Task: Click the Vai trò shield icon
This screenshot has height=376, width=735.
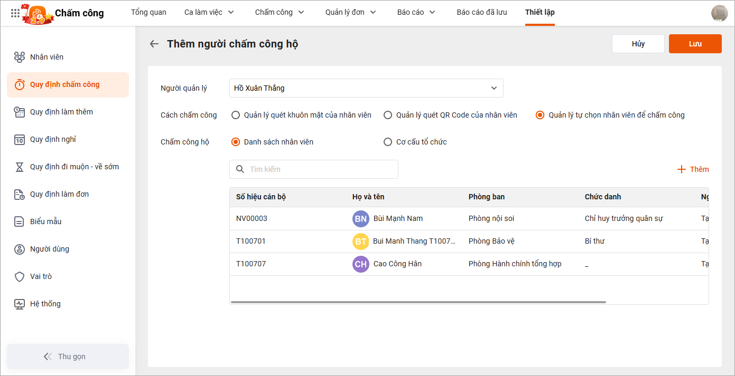Action: click(x=20, y=276)
